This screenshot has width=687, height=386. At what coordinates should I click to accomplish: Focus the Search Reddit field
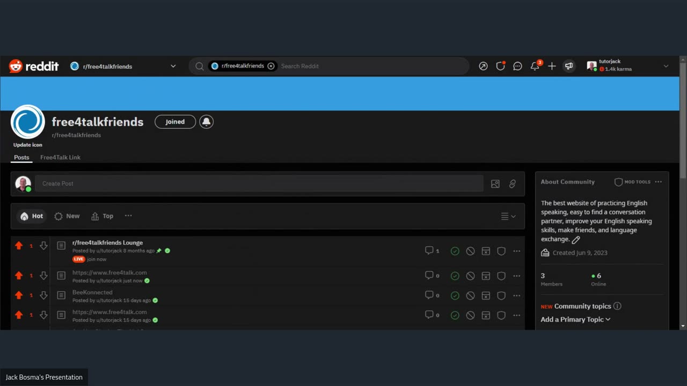(x=371, y=66)
